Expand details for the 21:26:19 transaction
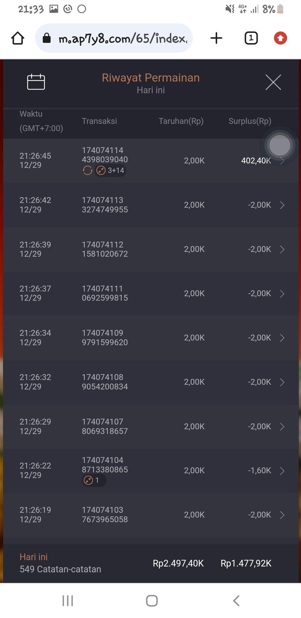Viewport: 301px width, 618px height. point(282,515)
